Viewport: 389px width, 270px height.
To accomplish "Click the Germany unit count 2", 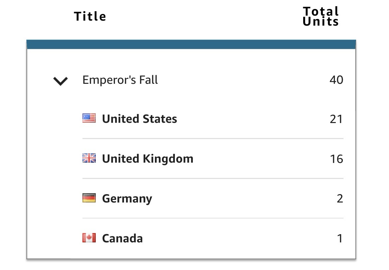I will (x=339, y=199).
